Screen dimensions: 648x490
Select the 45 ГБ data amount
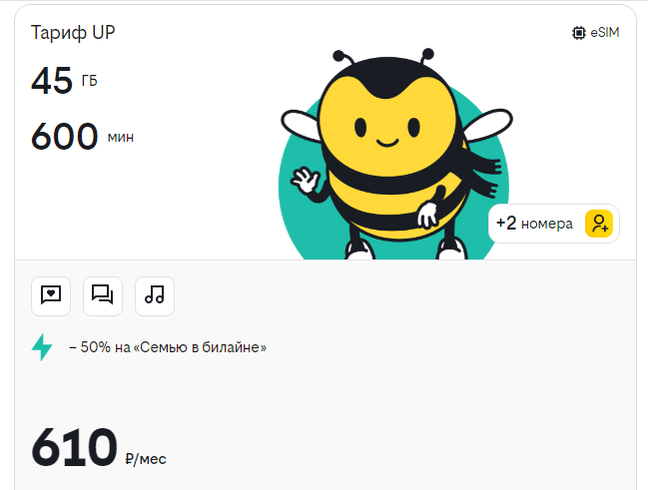[x=64, y=80]
